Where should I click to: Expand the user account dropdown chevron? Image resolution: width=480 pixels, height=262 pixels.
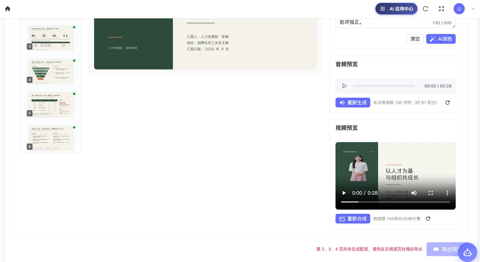(473, 9)
